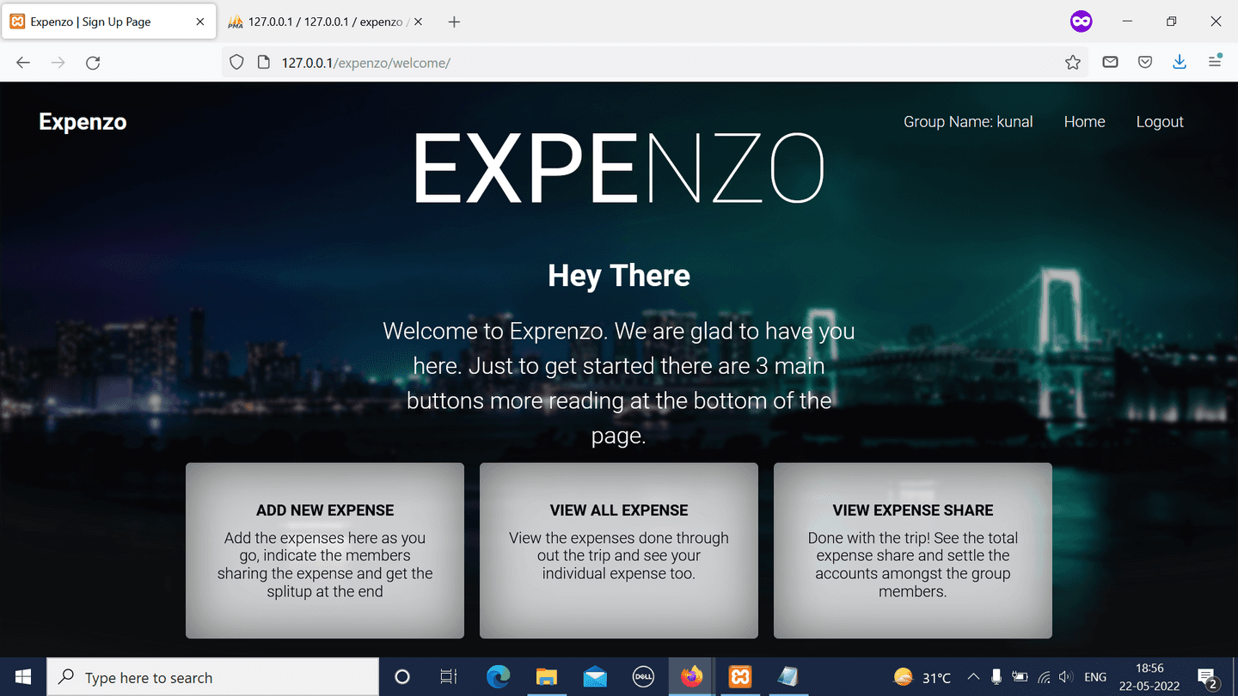Open the Firefox hamburger menu
Image resolution: width=1238 pixels, height=696 pixels.
click(x=1215, y=61)
